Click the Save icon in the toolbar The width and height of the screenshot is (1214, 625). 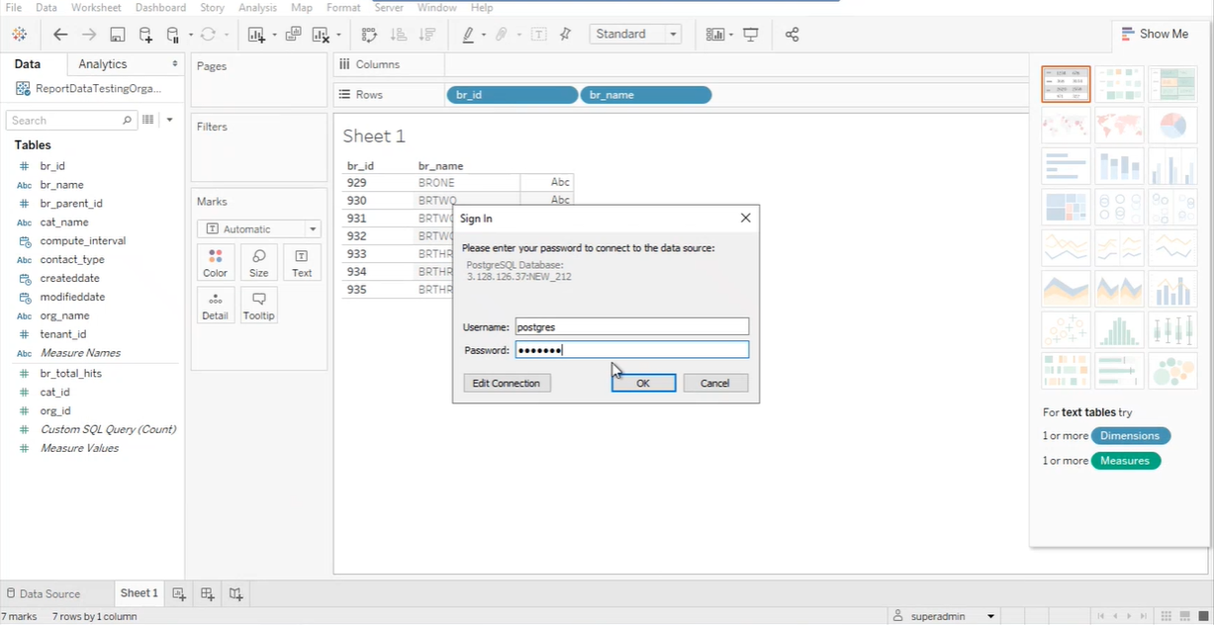click(x=117, y=35)
